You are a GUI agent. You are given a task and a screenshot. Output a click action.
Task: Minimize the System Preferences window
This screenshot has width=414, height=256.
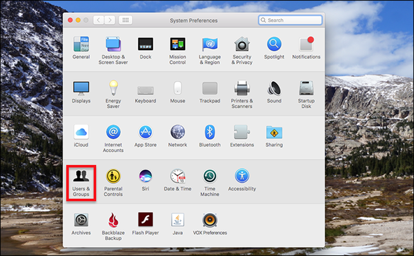78,20
